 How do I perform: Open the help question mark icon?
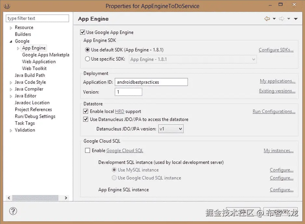(x=13, y=211)
